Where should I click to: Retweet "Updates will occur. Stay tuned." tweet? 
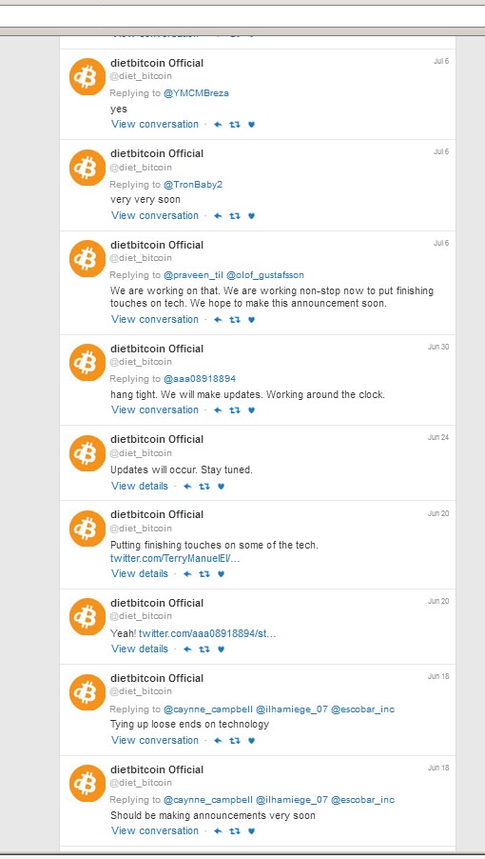[204, 487]
